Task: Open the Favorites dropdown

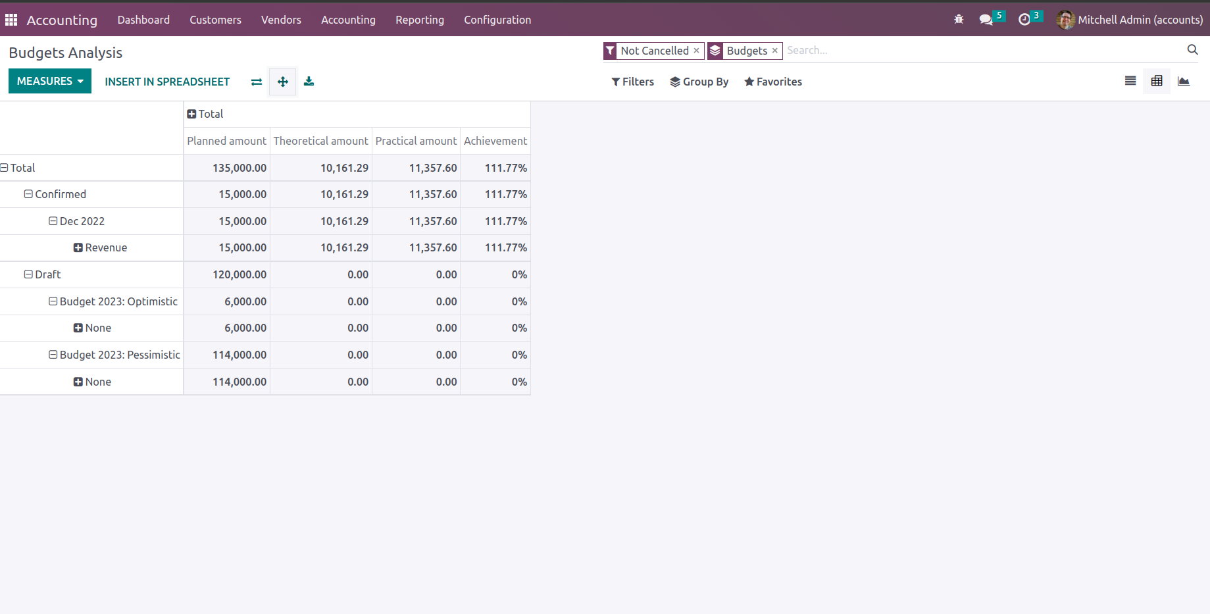Action: (x=773, y=82)
